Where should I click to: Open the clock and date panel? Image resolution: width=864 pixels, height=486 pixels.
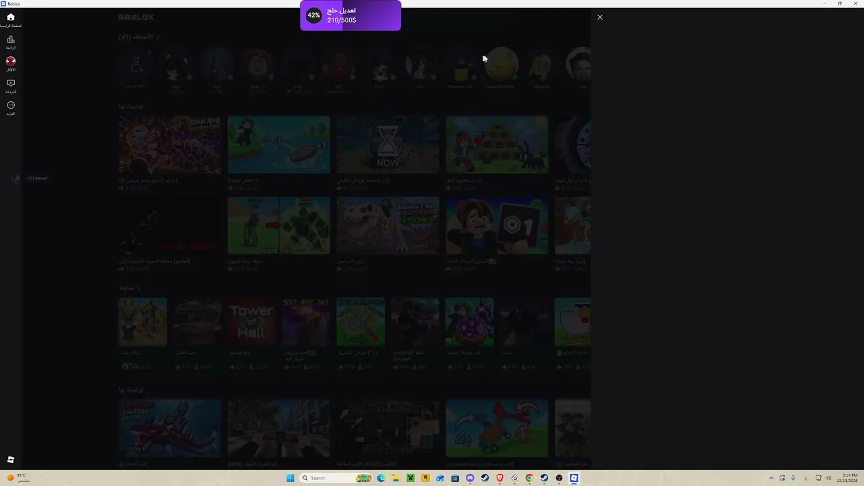click(846, 478)
